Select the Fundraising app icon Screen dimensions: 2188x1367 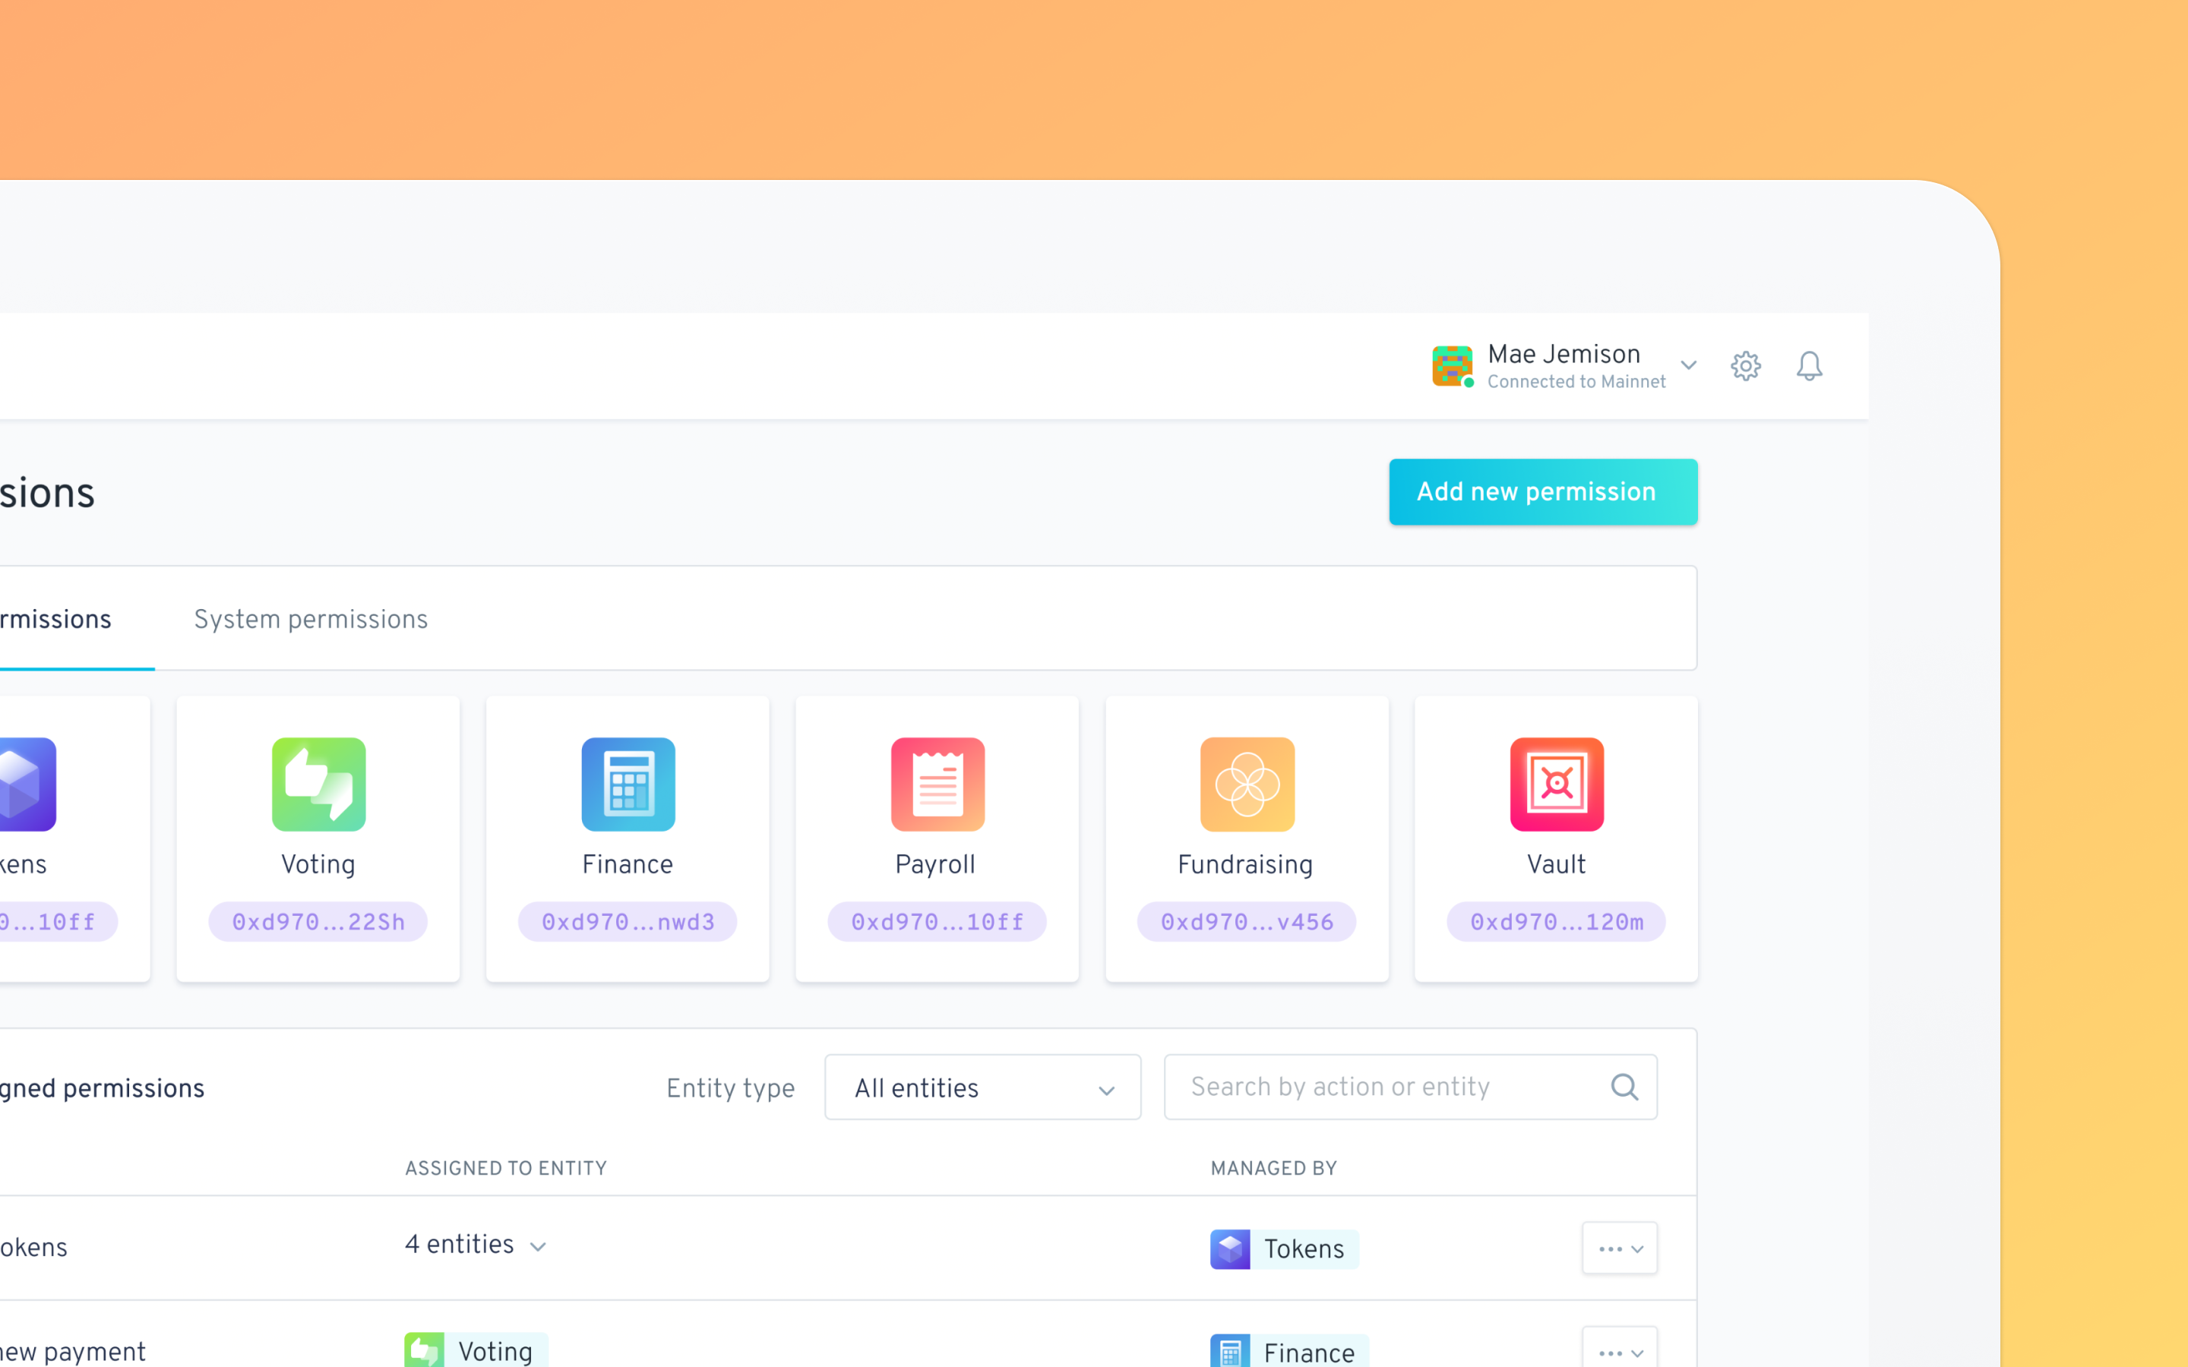(x=1247, y=784)
